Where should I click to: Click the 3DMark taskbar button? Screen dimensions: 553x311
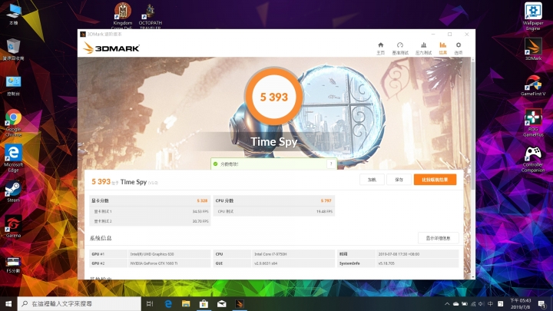click(x=240, y=303)
